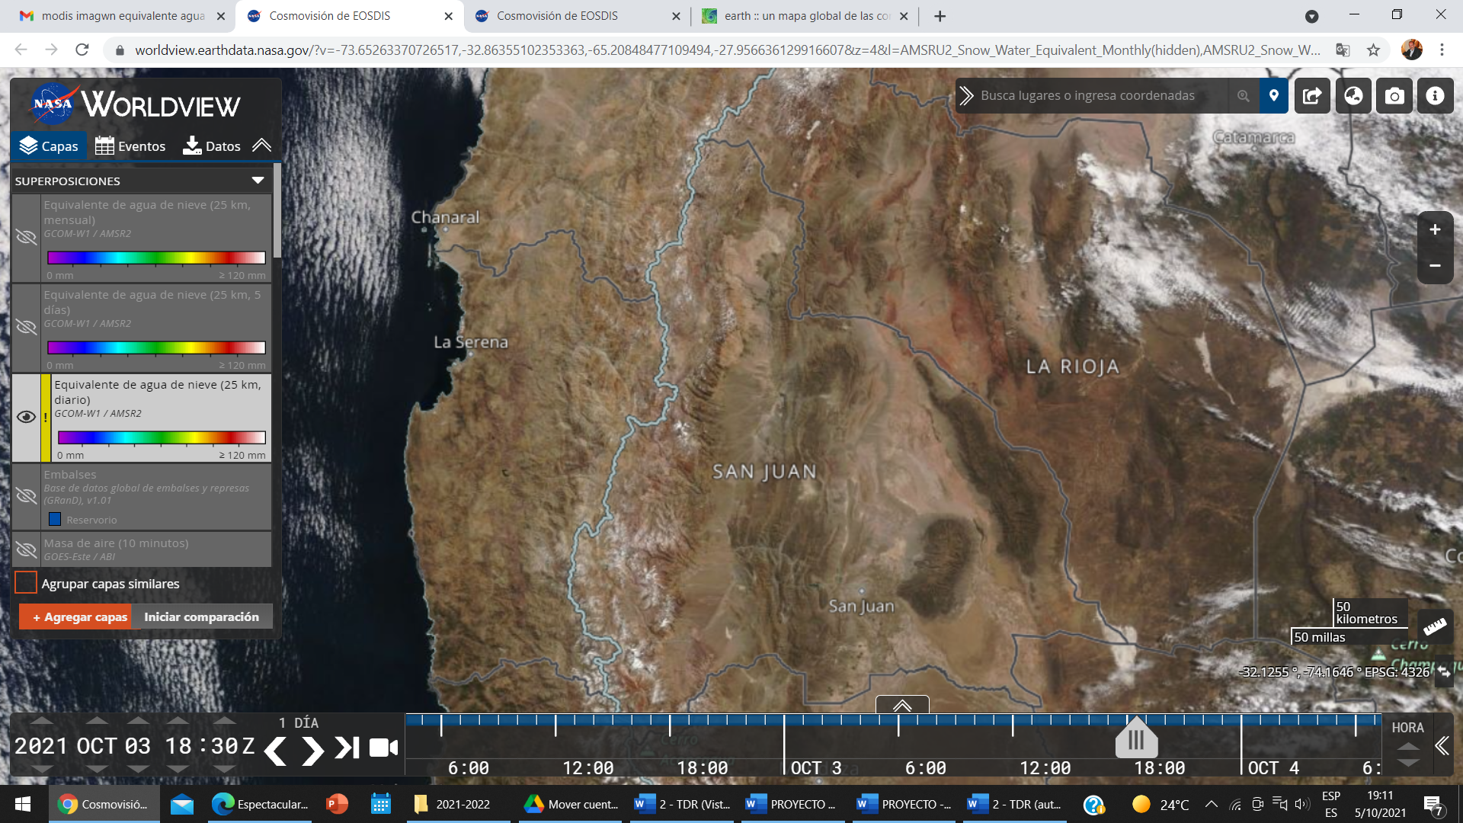Check Agrupar capas similares checkbox
Viewport: 1463px width, 823px height.
[x=26, y=583]
